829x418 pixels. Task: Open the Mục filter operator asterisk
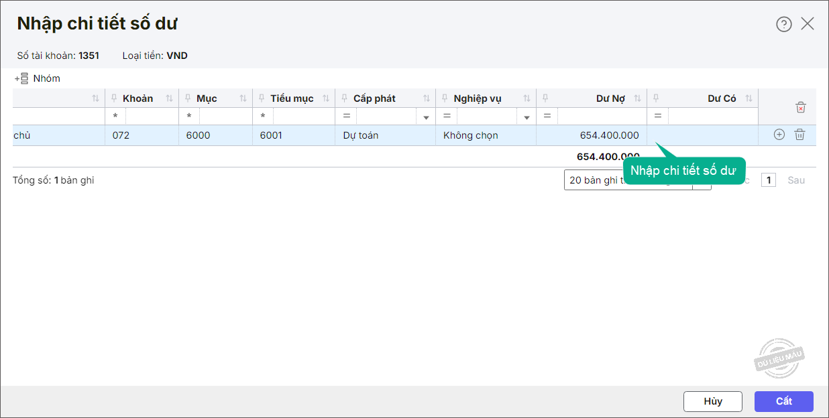click(189, 117)
